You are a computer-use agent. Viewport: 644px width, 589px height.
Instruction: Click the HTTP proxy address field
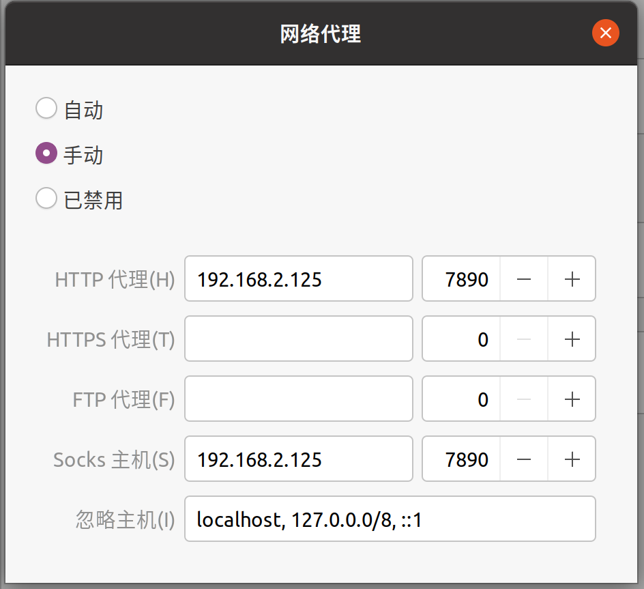pos(298,278)
